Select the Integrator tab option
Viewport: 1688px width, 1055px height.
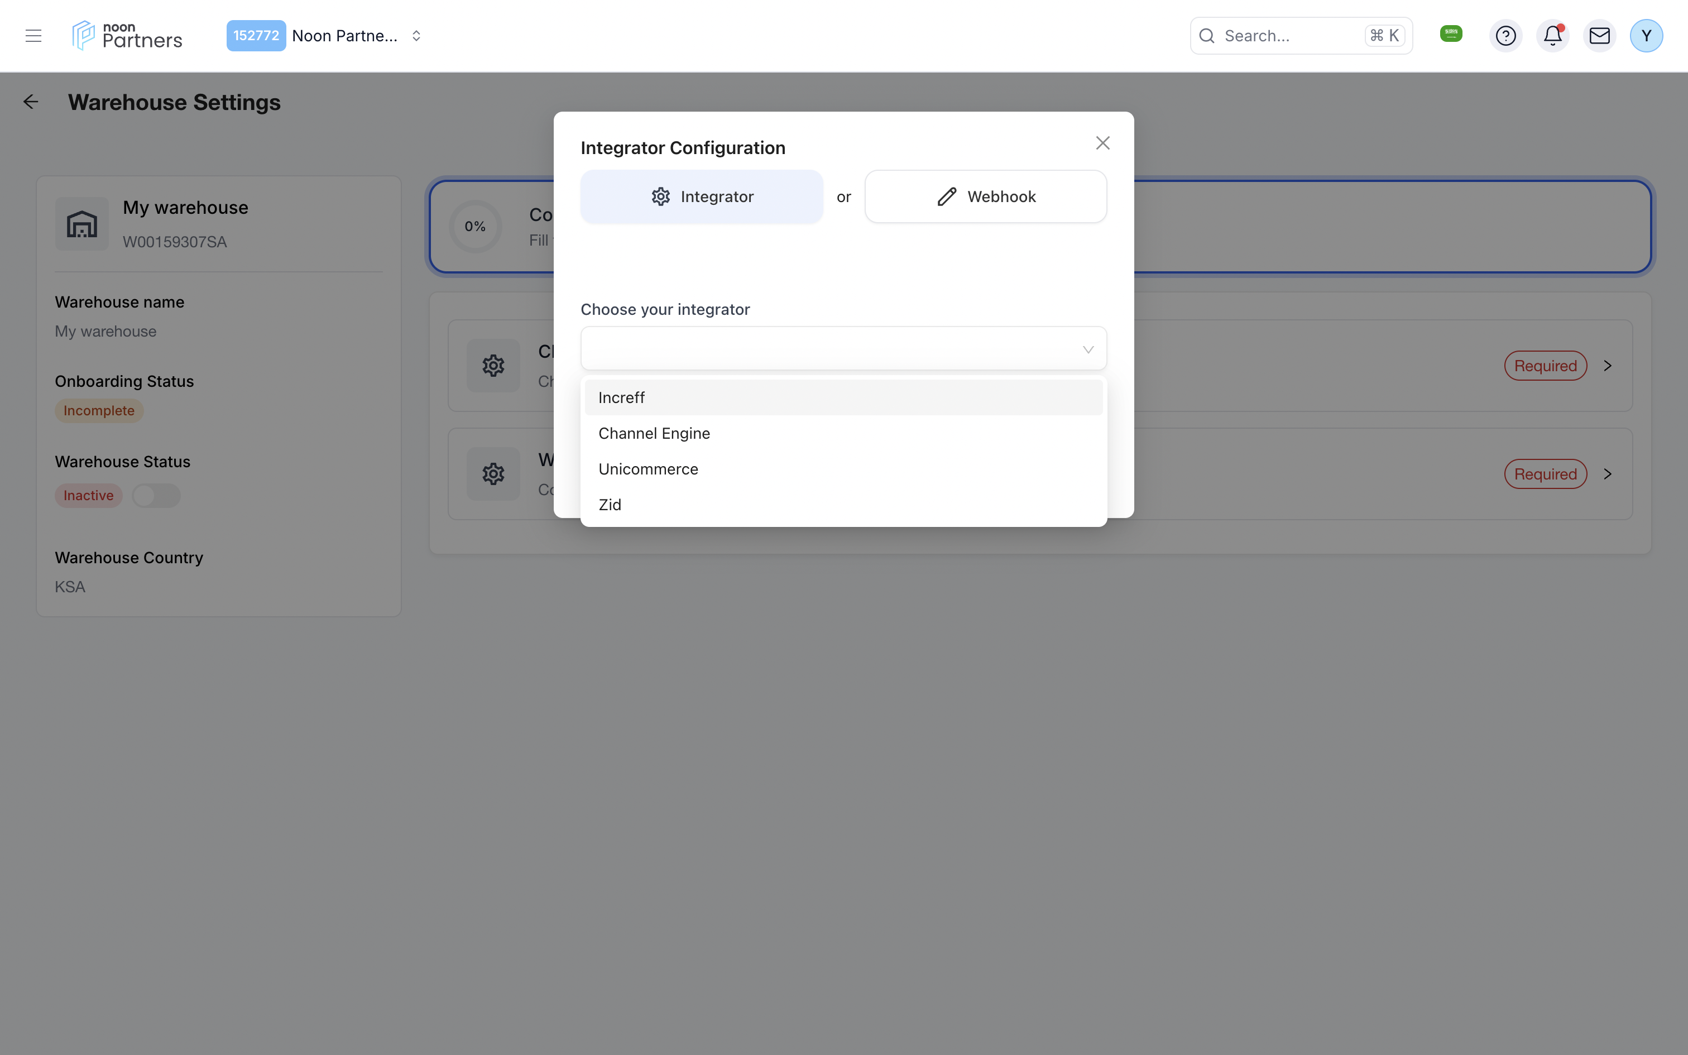coord(702,196)
